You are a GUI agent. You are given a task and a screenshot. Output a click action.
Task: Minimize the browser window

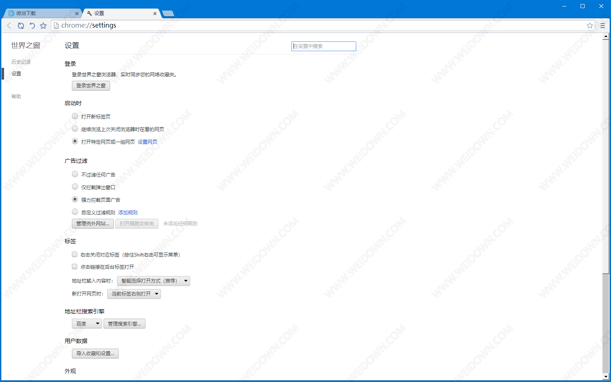(x=564, y=6)
